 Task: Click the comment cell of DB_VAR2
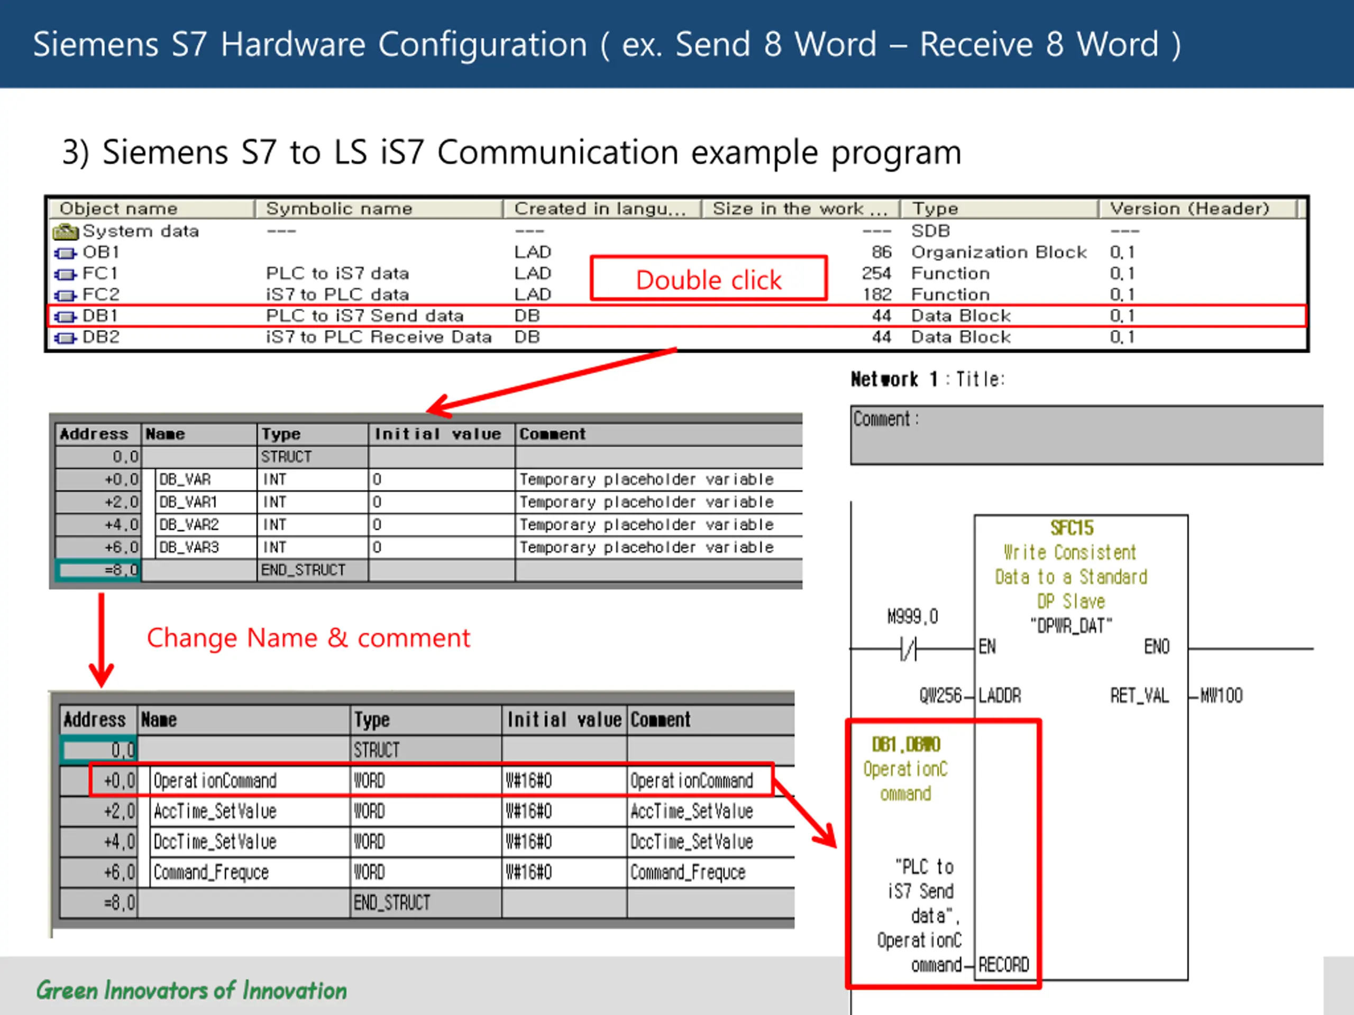658,524
